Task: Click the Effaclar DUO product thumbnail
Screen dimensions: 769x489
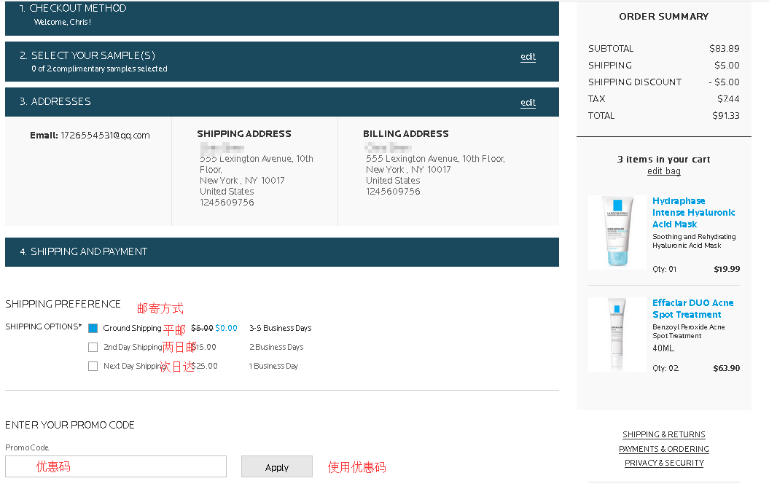Action: click(x=617, y=335)
